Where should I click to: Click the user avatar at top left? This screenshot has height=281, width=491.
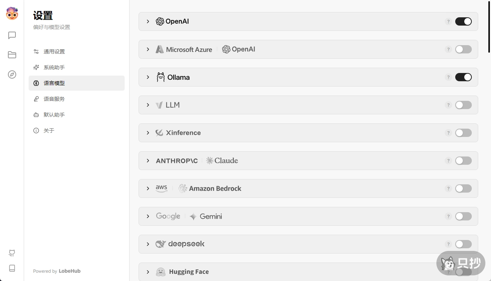tap(12, 14)
